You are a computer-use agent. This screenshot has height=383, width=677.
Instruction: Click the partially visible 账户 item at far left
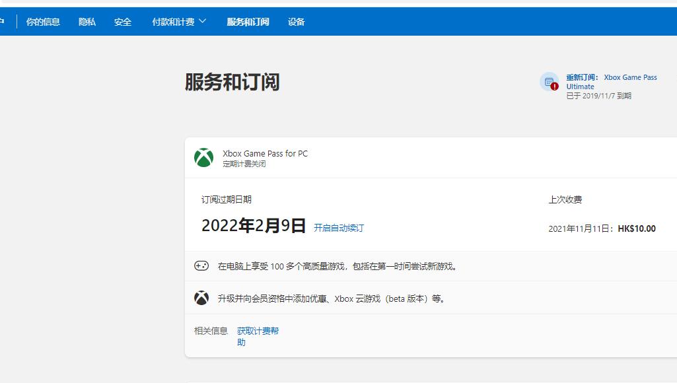4,21
